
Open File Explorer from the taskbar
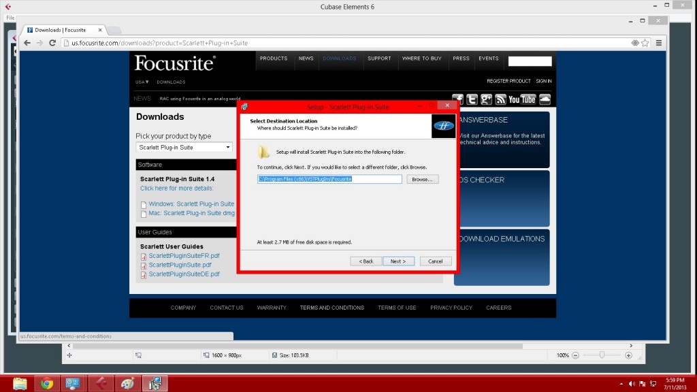pyautogui.click(x=20, y=383)
